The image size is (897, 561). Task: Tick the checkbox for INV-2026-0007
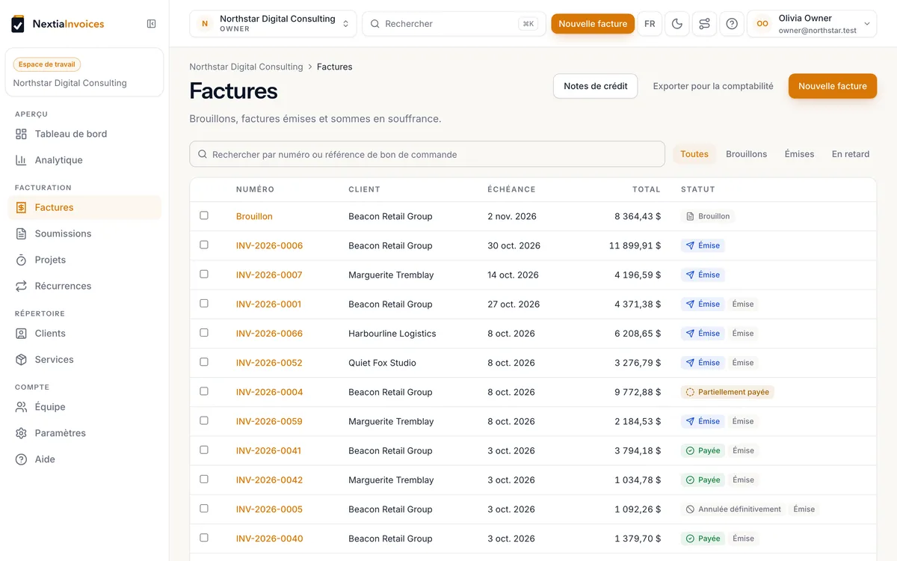click(204, 274)
